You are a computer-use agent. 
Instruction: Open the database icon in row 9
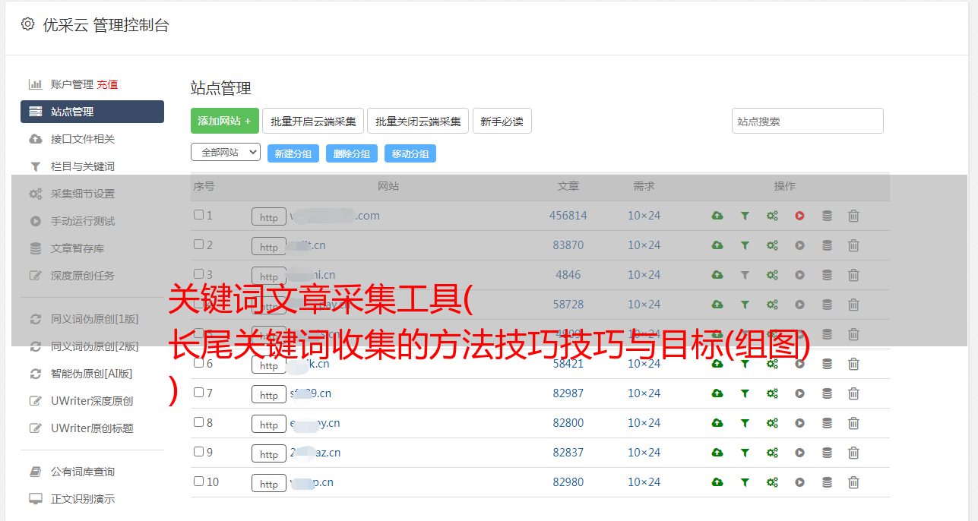827,453
